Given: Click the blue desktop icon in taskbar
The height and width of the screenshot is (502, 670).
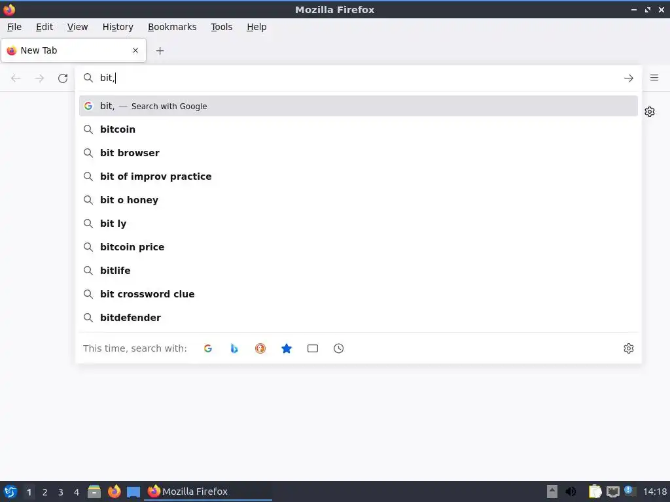Looking at the screenshot, I should click(x=133, y=492).
